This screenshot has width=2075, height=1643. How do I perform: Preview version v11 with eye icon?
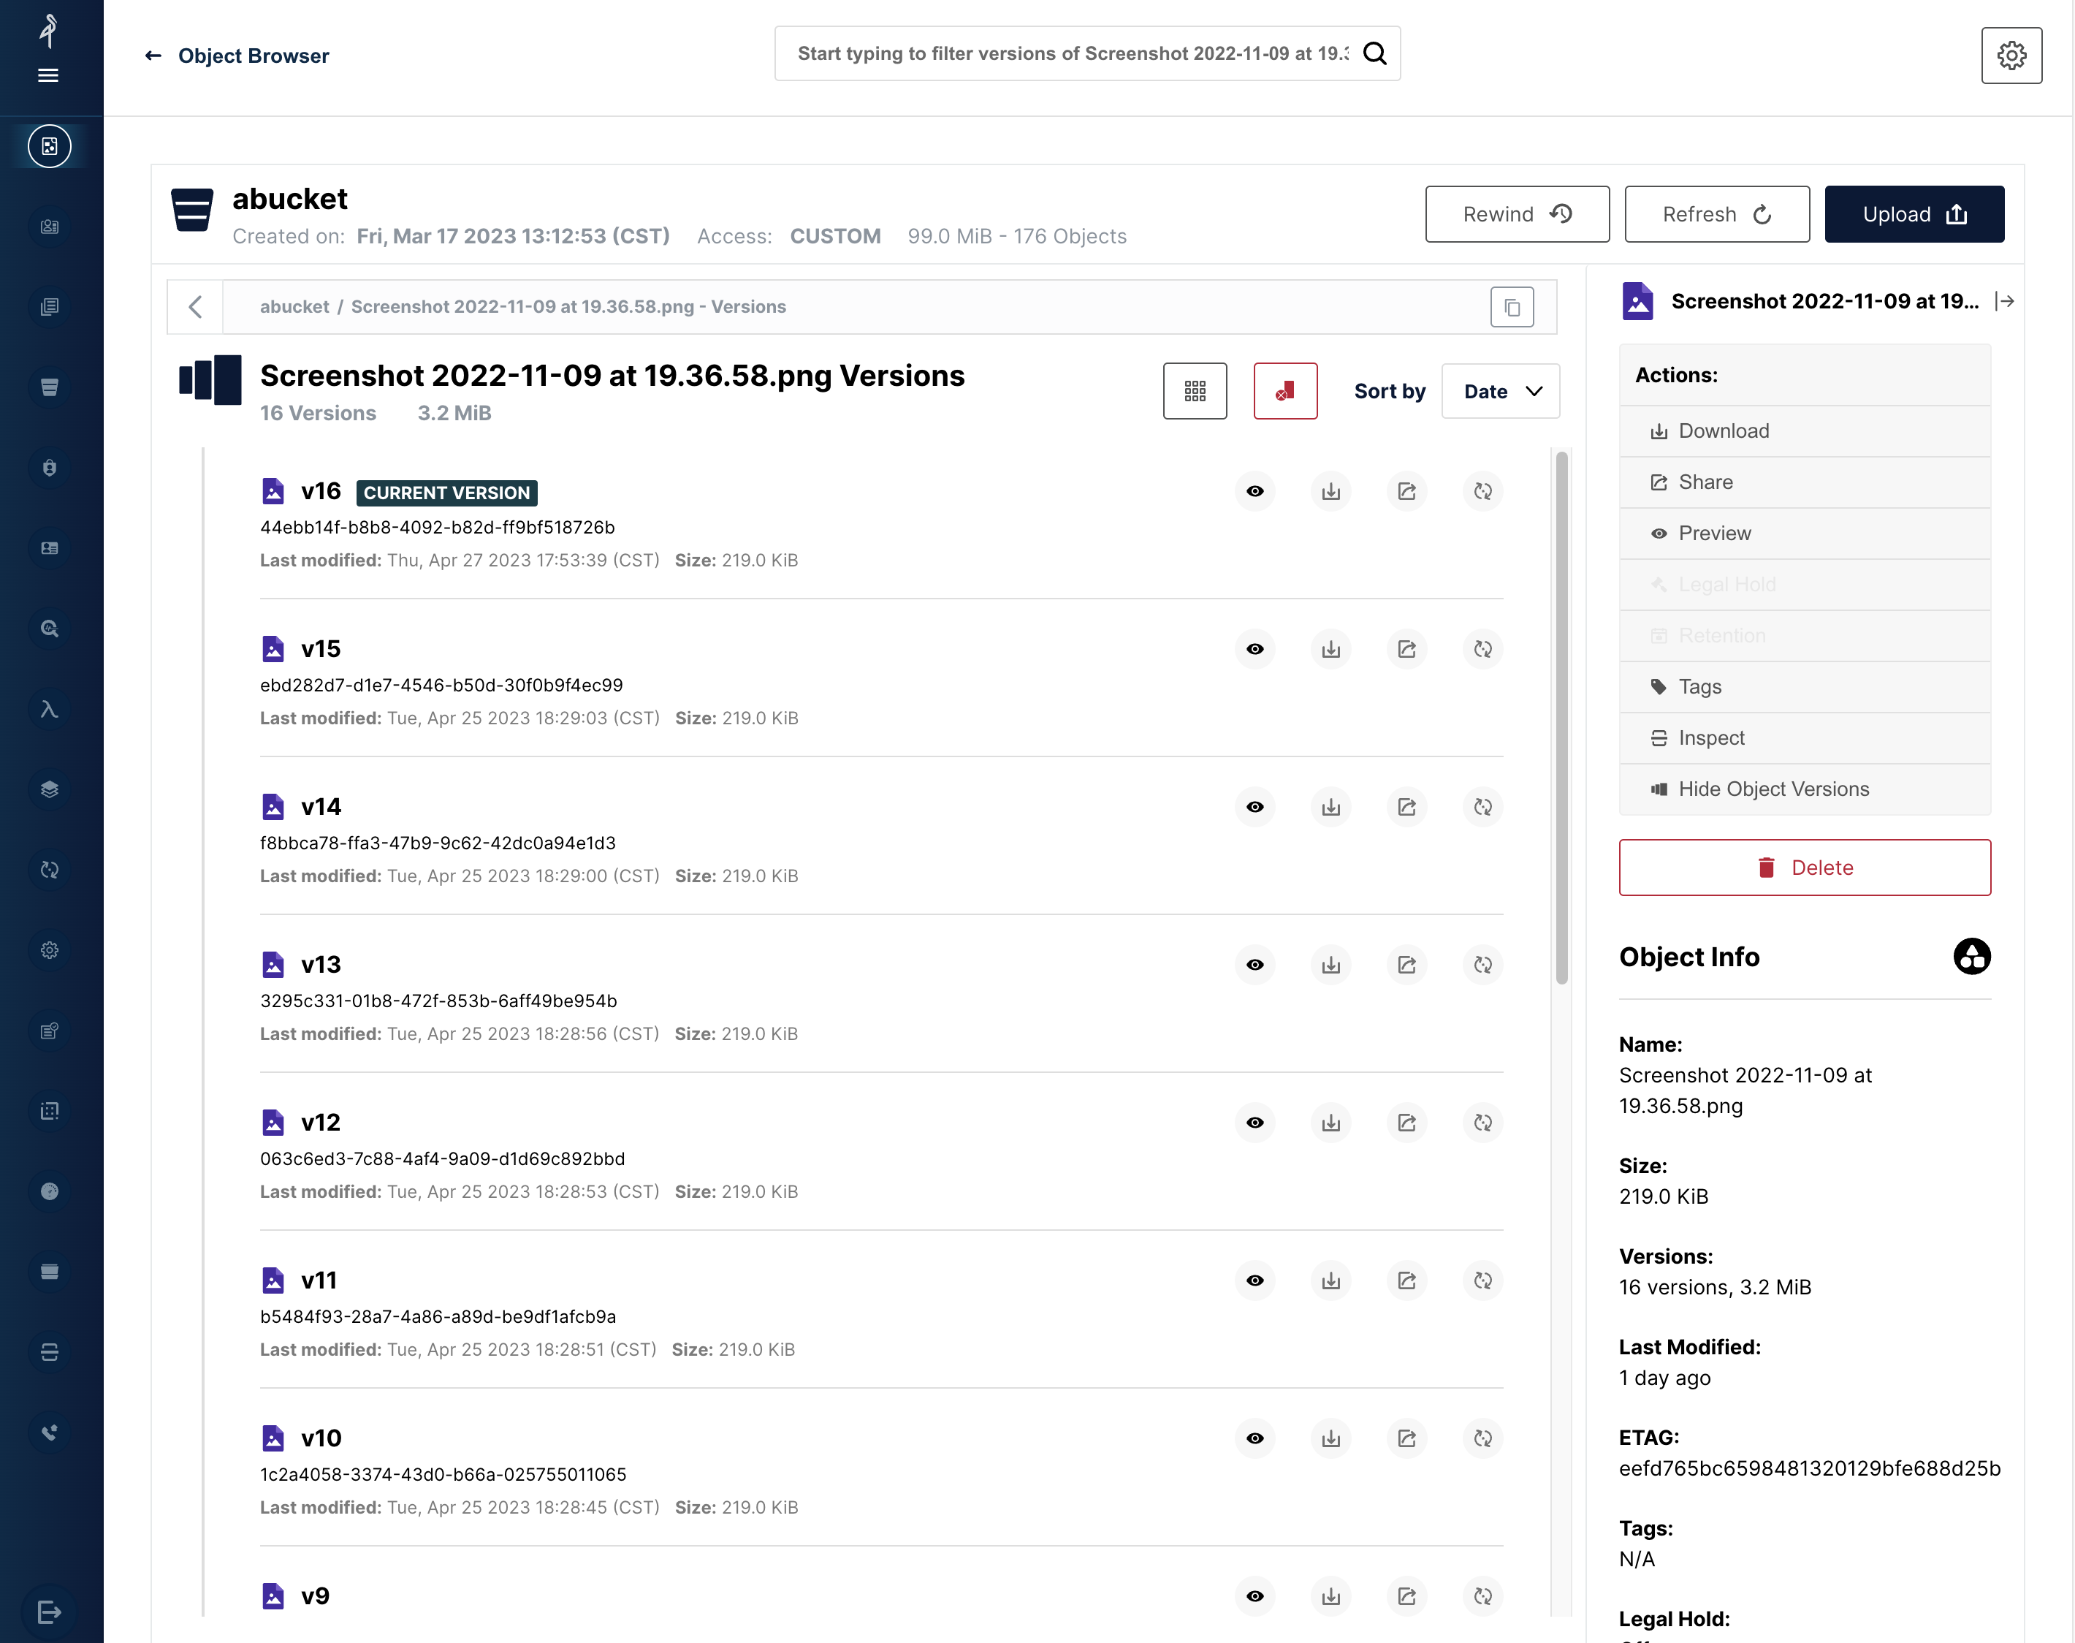[1254, 1280]
